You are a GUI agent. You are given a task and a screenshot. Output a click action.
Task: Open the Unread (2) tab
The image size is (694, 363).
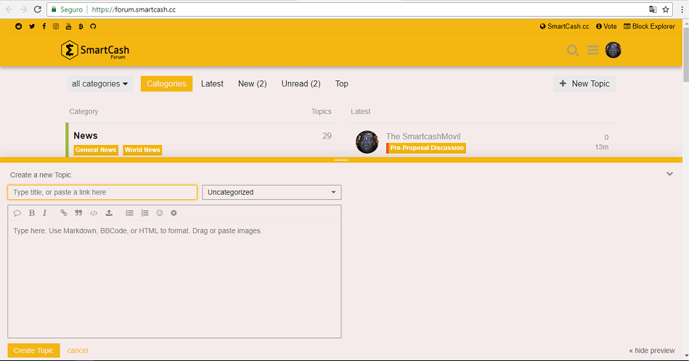pos(301,84)
